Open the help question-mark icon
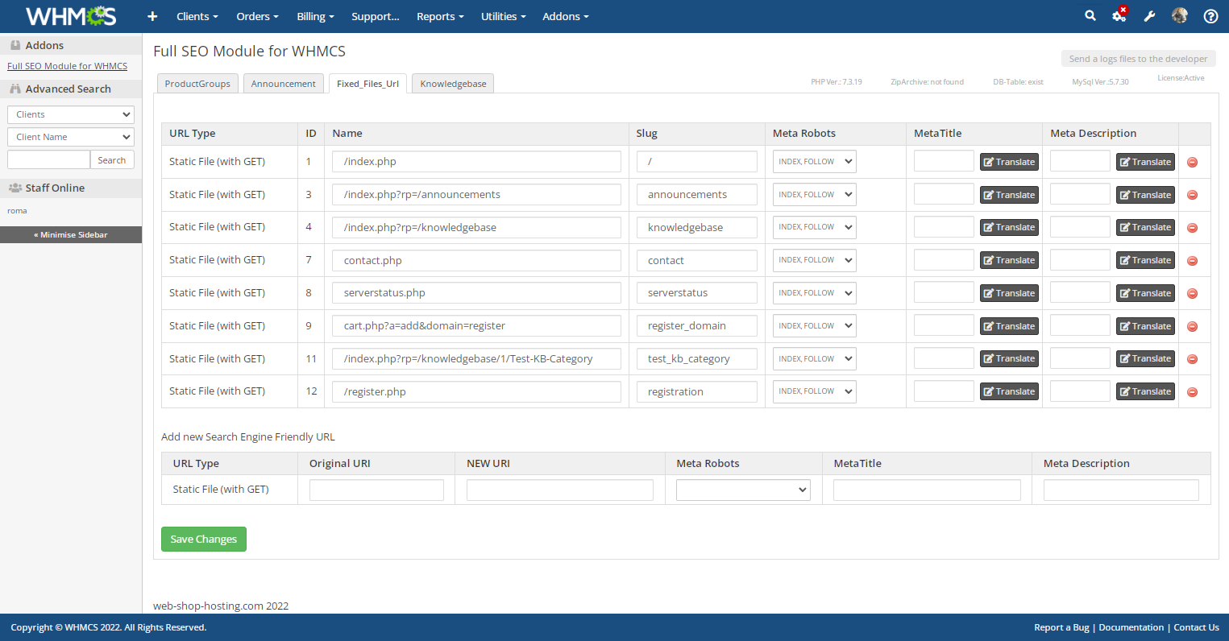The image size is (1229, 641). pos(1210,16)
